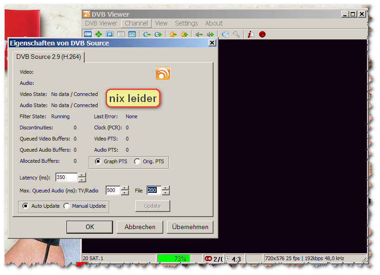Viewport: 380px width, 275px height.
Task: Click the 'Clock (PCR):' label
Action: pyautogui.click(x=108, y=128)
